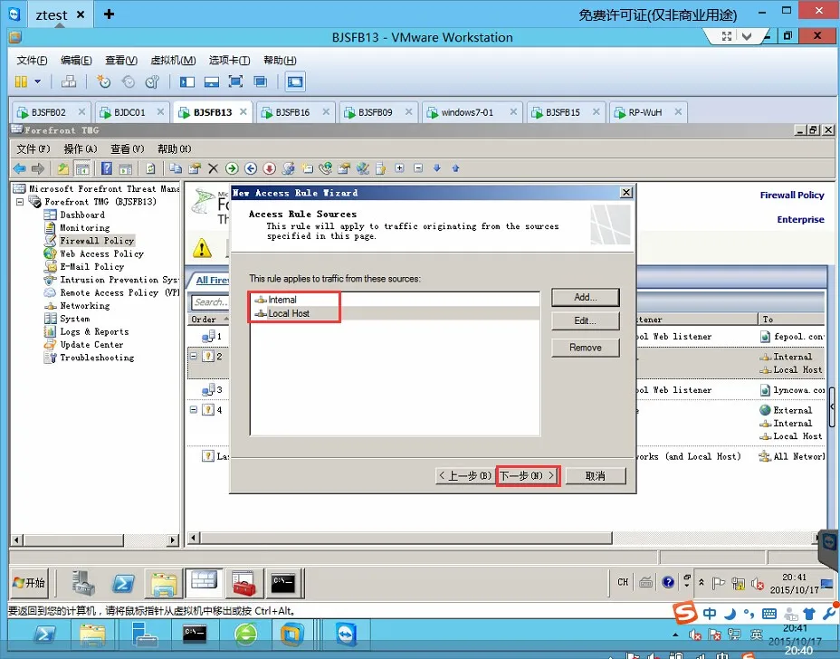Click the 取消 cancel button
Screen dimensions: 840x659
pyautogui.click(x=595, y=476)
